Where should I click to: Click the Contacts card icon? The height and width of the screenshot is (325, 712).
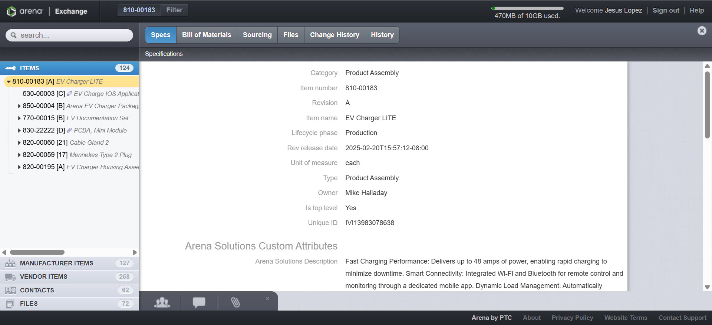pyautogui.click(x=10, y=290)
